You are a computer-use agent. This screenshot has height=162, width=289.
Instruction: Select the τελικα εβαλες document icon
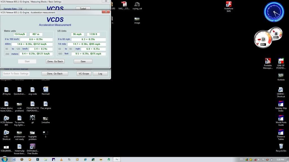(x=6, y=107)
